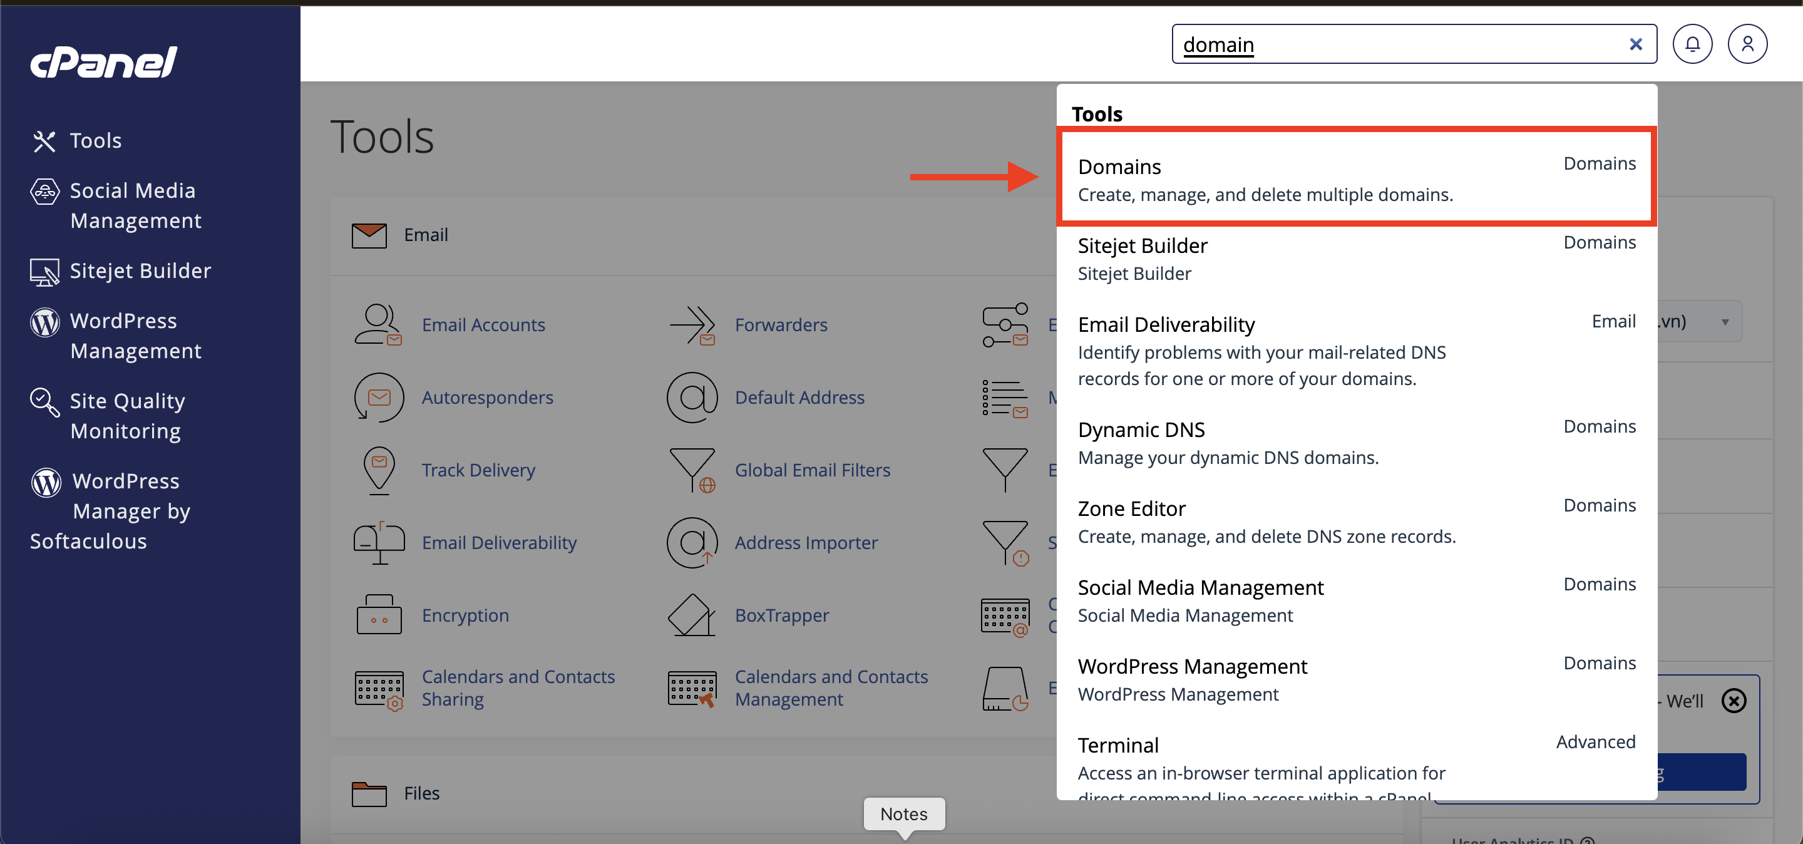Click the Global Email Filters funnel icon
This screenshot has width=1803, height=844.
tap(692, 470)
